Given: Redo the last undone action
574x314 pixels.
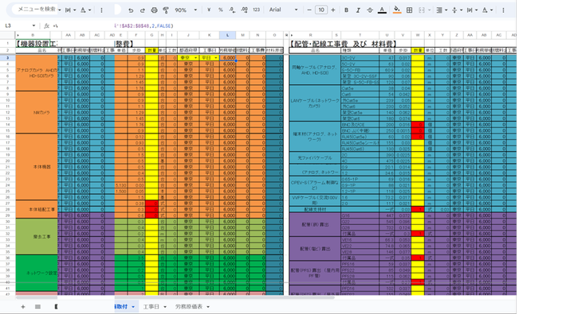Looking at the screenshot, I should click(143, 10).
